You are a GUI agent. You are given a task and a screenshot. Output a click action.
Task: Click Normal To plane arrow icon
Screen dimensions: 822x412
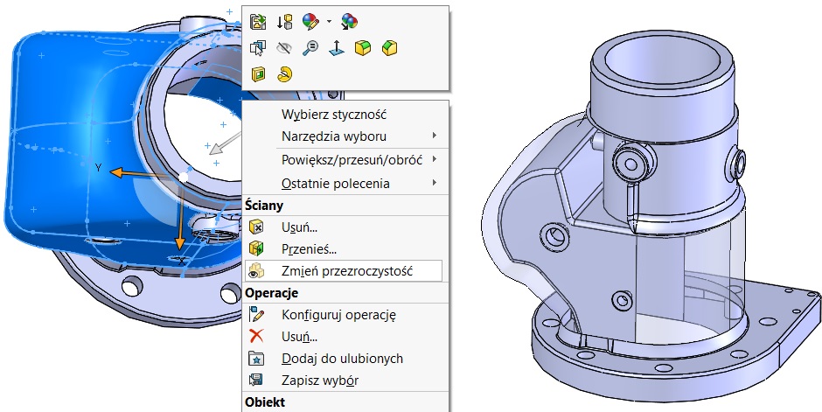[337, 48]
